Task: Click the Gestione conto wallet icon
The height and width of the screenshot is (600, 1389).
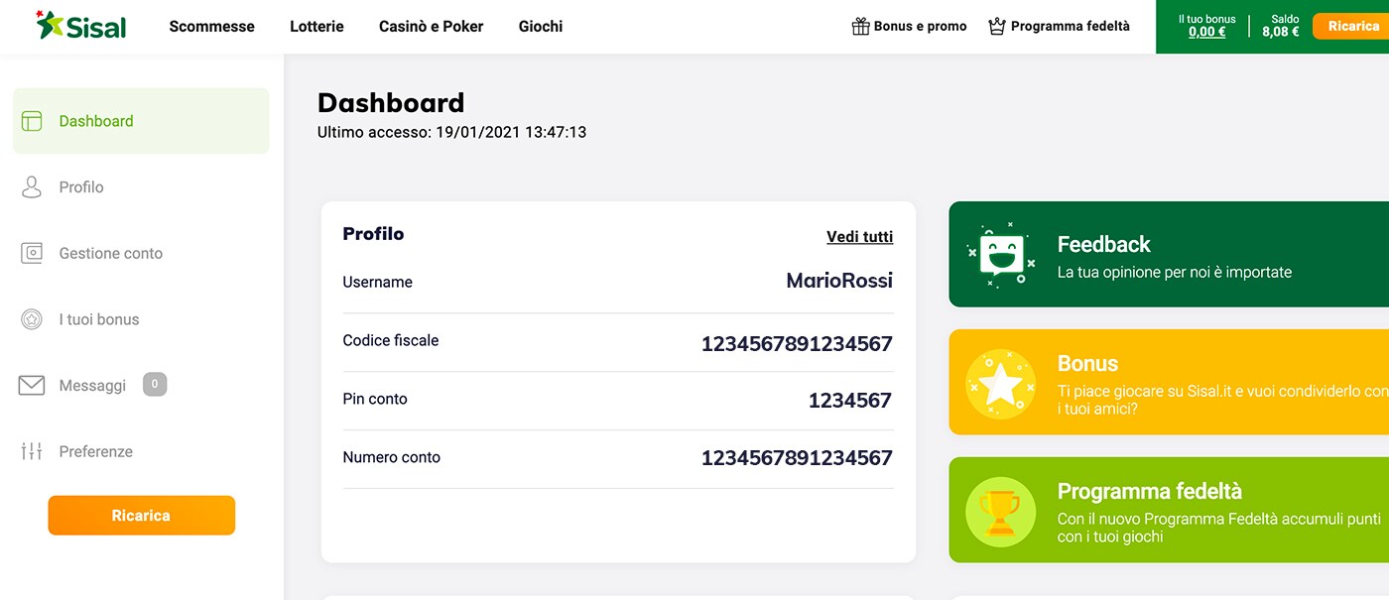Action: click(32, 253)
